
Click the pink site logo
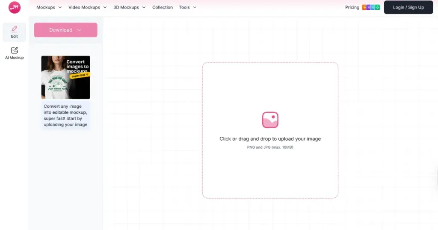(15, 7)
